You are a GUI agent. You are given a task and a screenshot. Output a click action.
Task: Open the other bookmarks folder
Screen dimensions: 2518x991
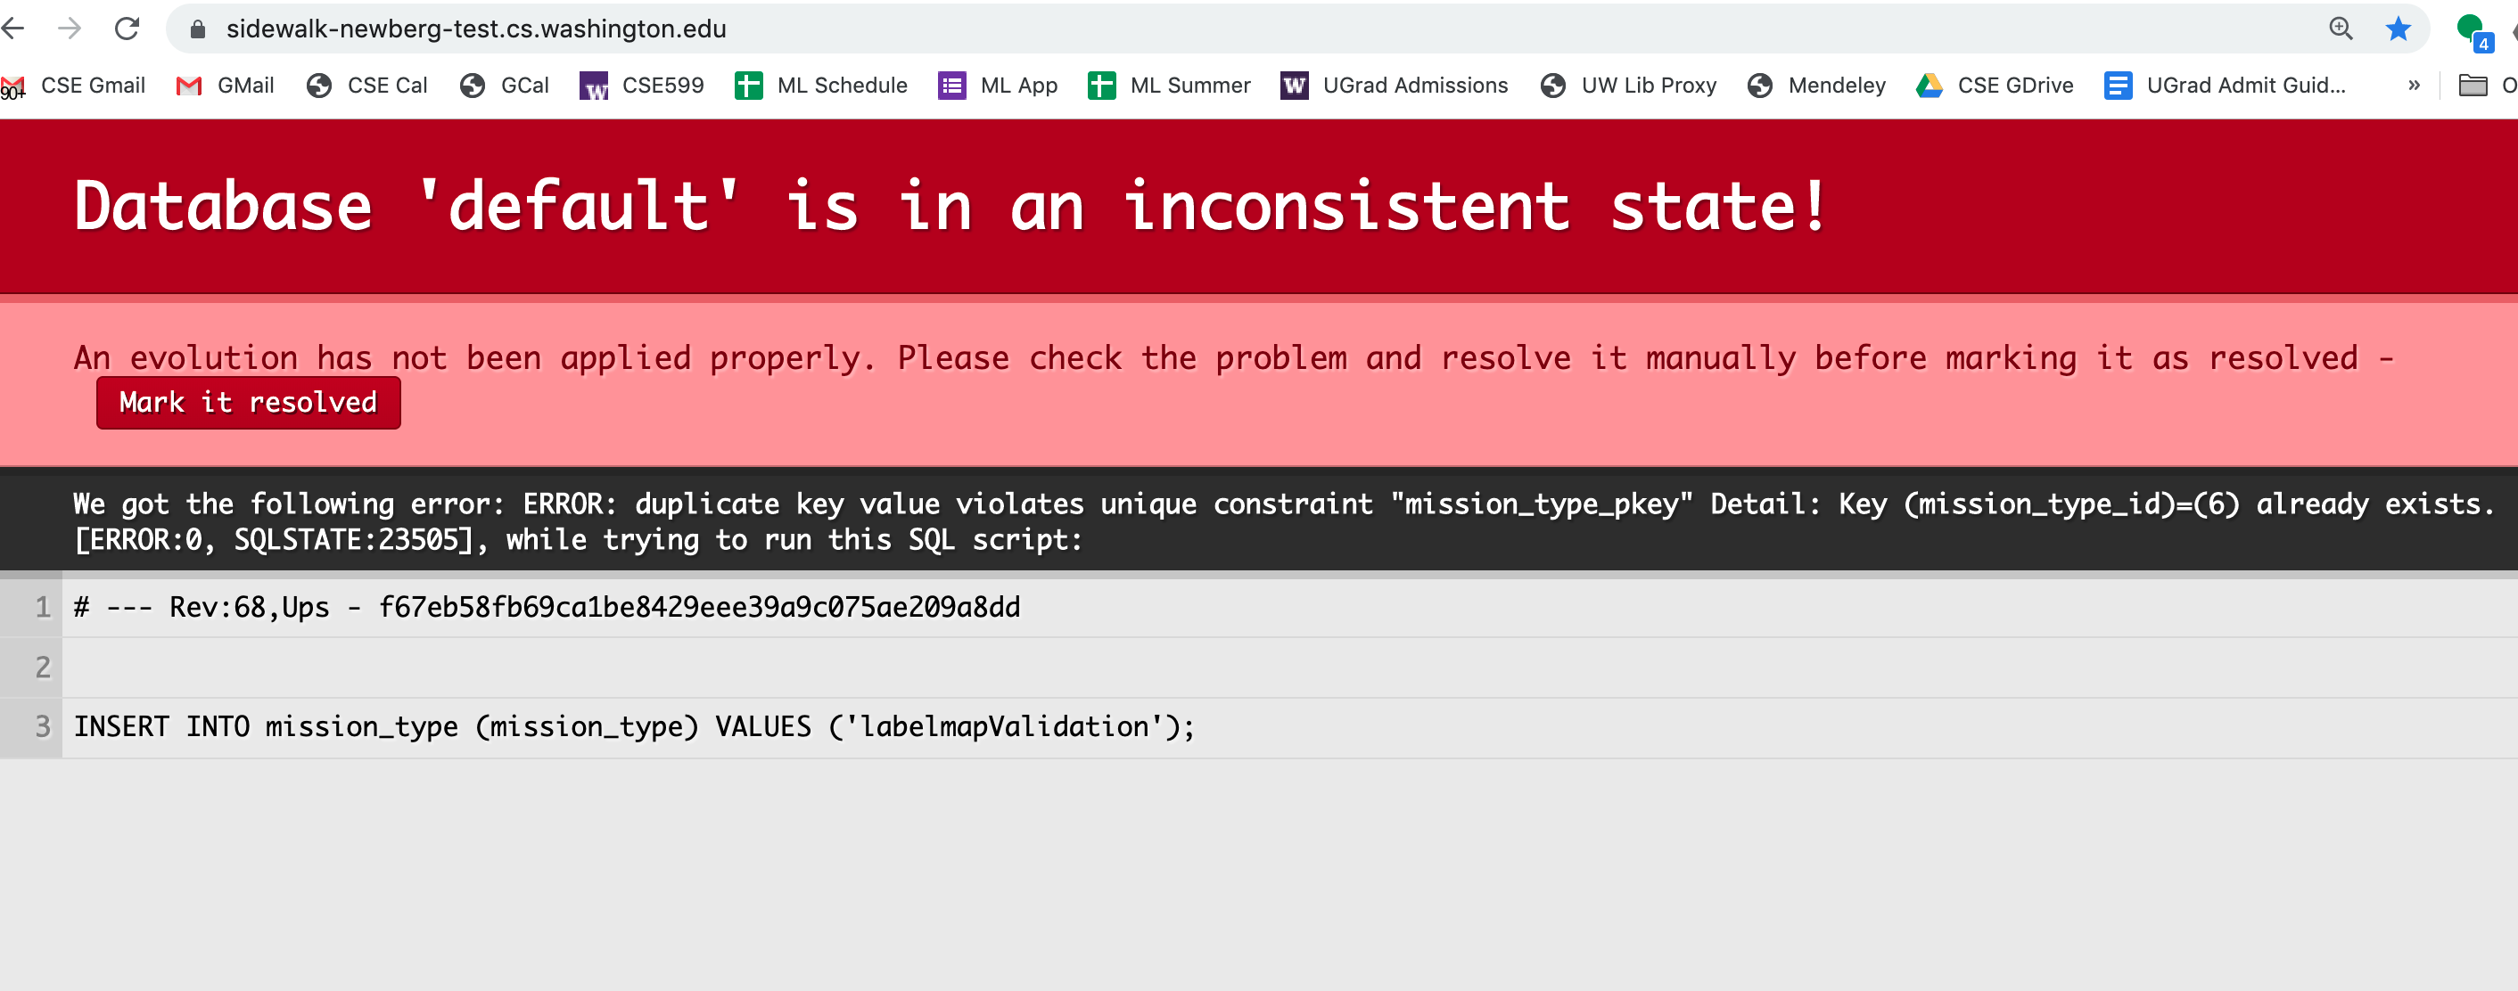tap(2473, 85)
